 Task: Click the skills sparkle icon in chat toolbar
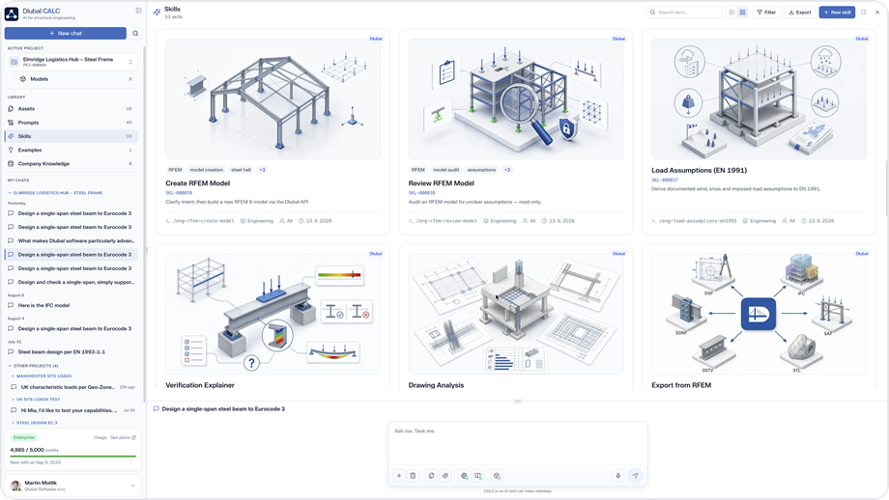445,476
